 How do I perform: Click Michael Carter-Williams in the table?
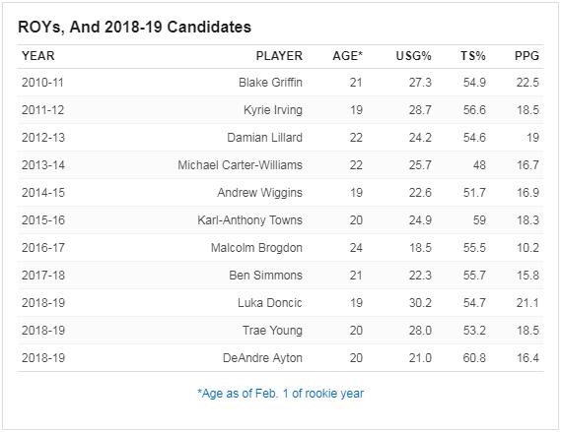point(240,165)
